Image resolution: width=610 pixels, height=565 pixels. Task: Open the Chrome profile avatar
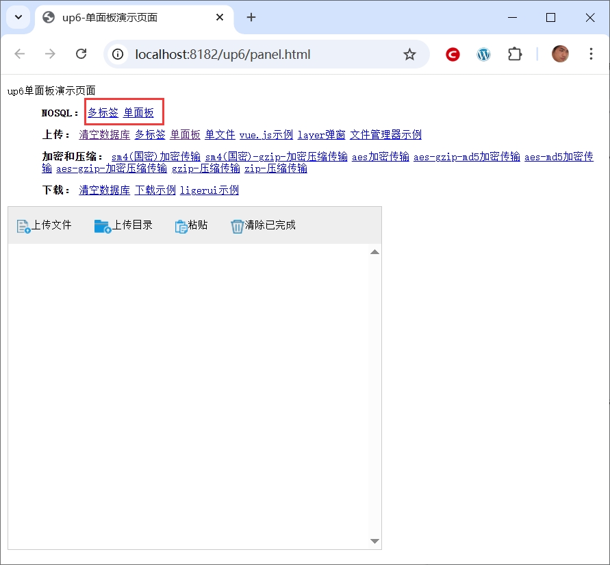click(x=560, y=54)
